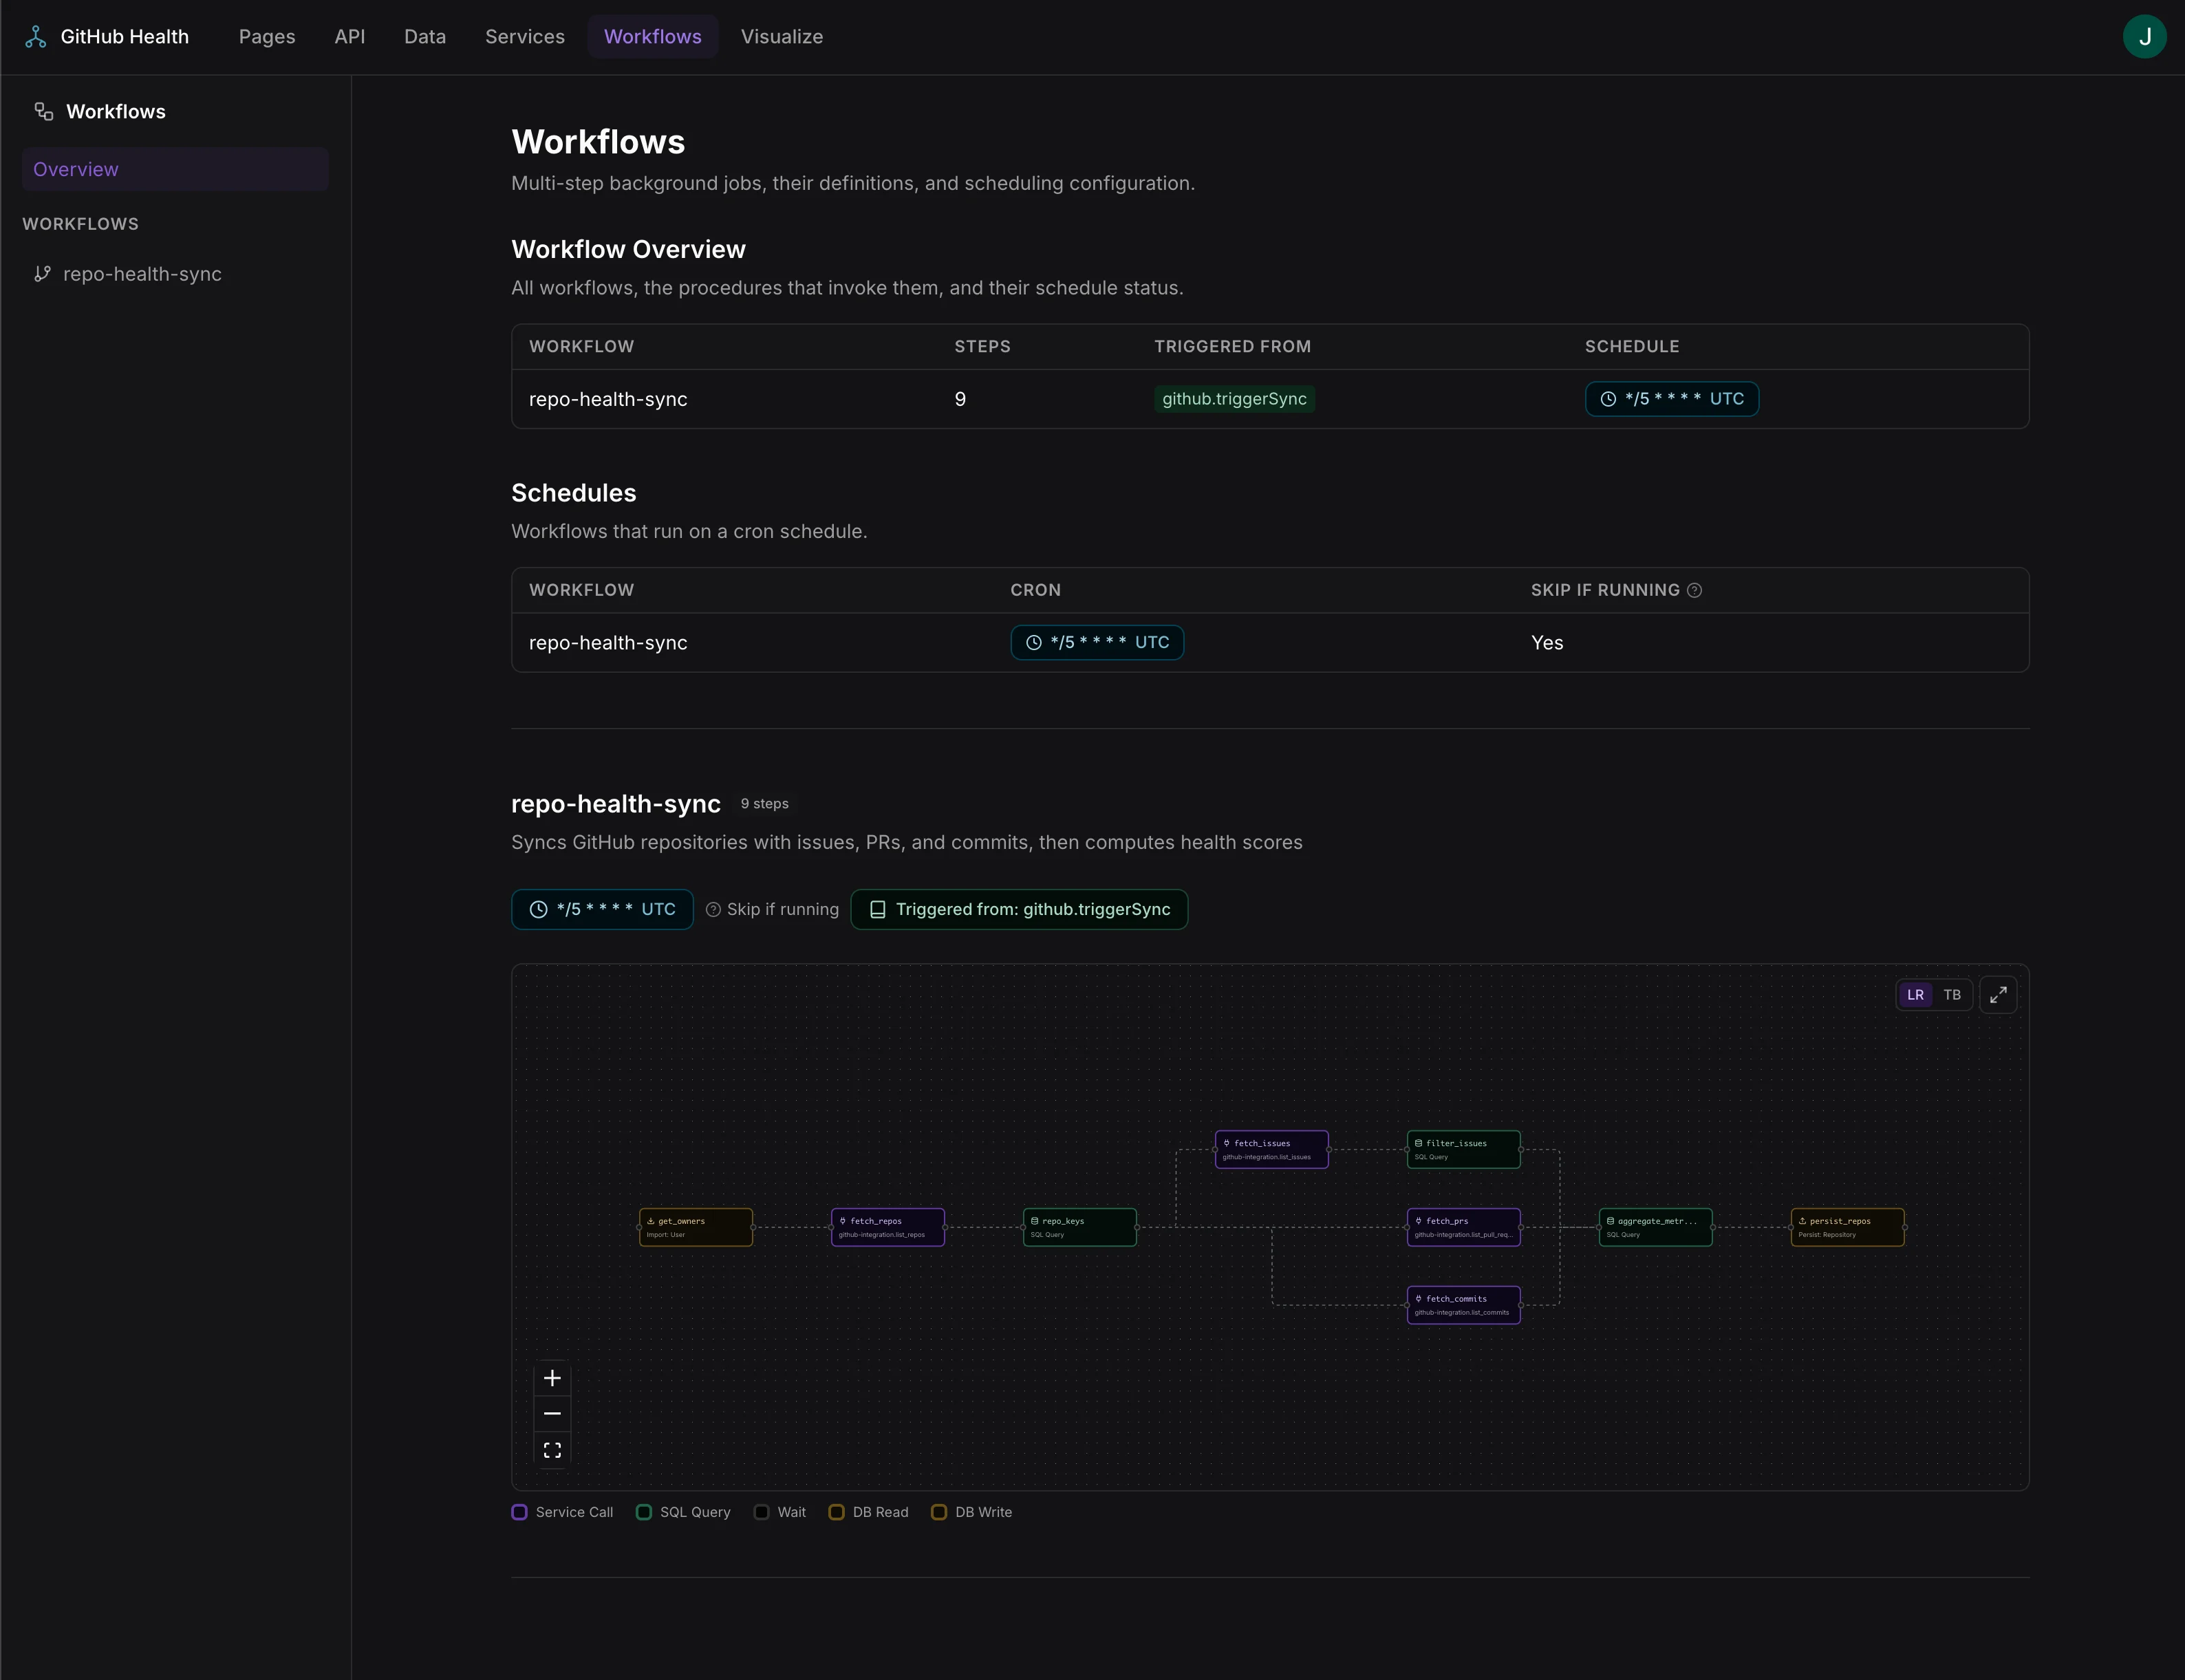
Task: Zoom in on the workflow graph
Action: [552, 1378]
